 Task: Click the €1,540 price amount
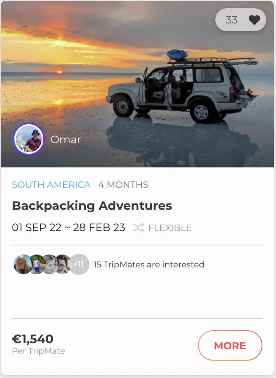[x=33, y=339]
